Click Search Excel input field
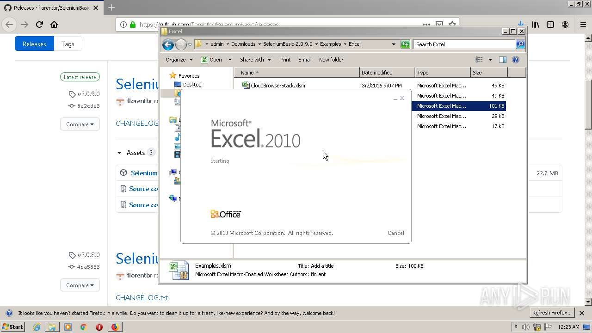This screenshot has width=592, height=333. (x=464, y=44)
